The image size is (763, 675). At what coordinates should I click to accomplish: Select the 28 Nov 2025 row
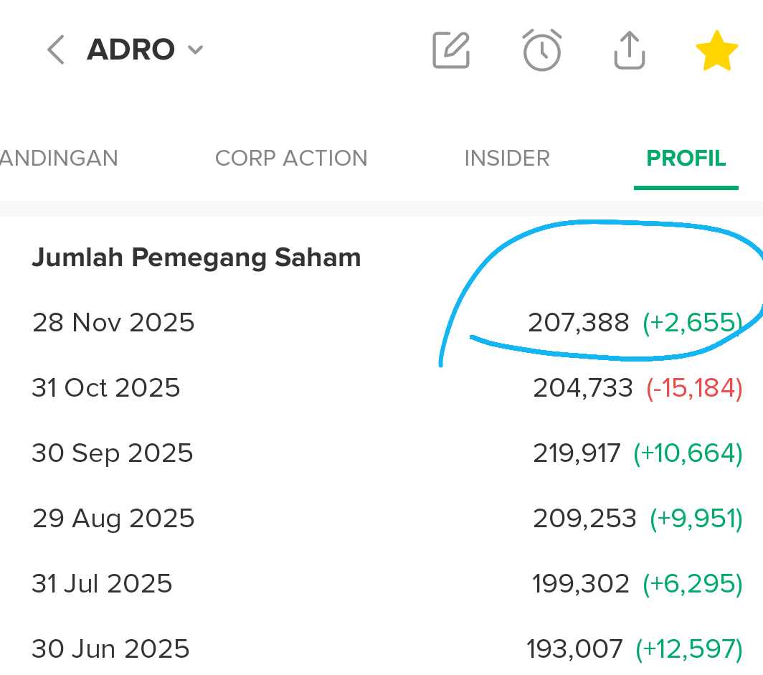pos(113,323)
